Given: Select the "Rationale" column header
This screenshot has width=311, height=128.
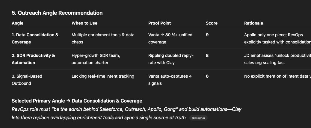Looking at the screenshot, I should [x=253, y=23].
